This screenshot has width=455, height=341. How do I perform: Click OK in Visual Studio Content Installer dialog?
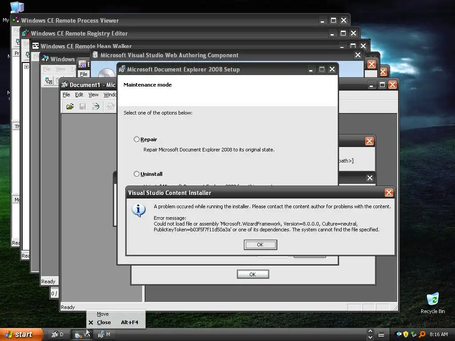(260, 245)
